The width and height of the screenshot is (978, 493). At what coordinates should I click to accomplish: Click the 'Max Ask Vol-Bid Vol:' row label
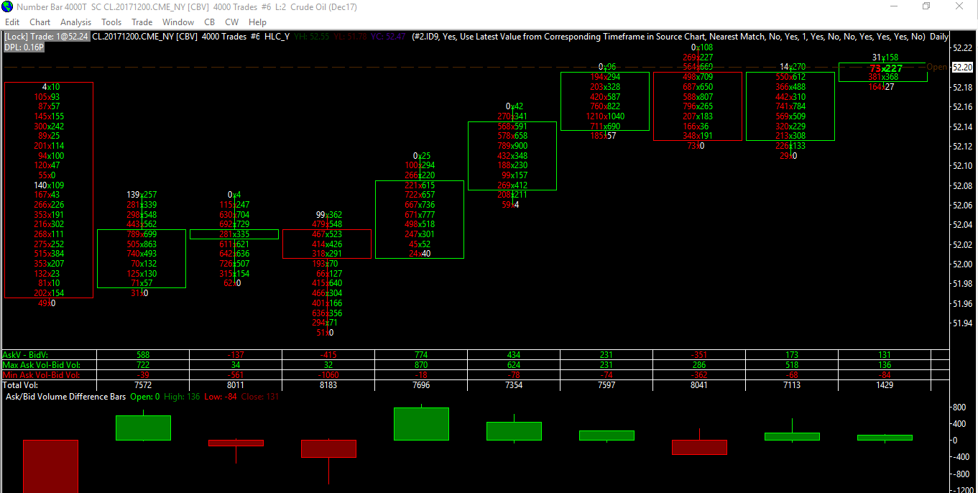click(x=41, y=364)
